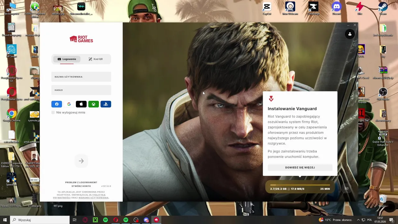Select the Voicemod installer desktop icon
This screenshot has height=224, width=398.
tap(81, 9)
